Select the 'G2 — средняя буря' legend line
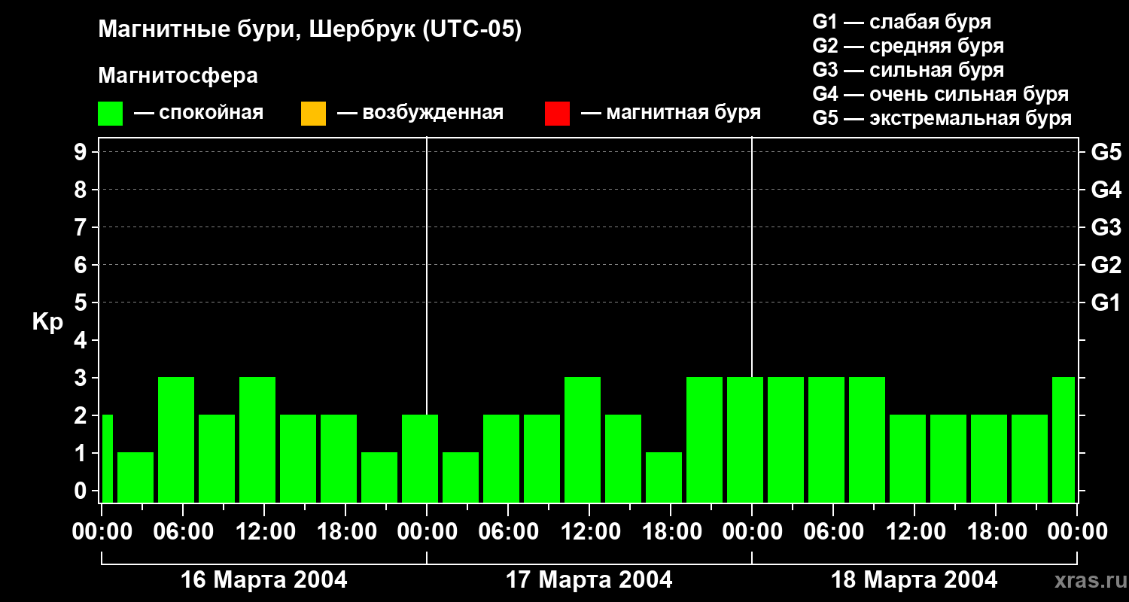The height and width of the screenshot is (602, 1129). 908,46
